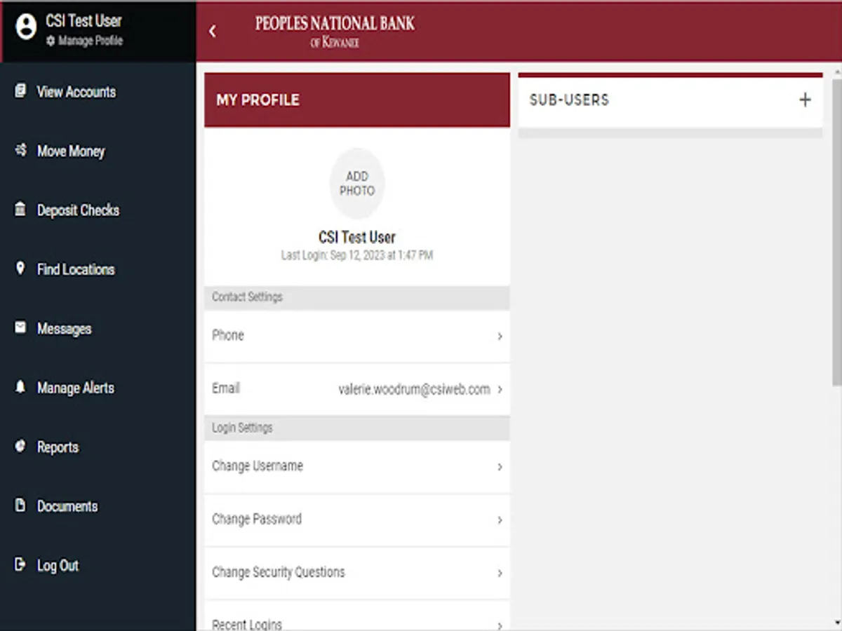The width and height of the screenshot is (842, 631).
Task: Expand the Email contact row
Action: pos(356,388)
